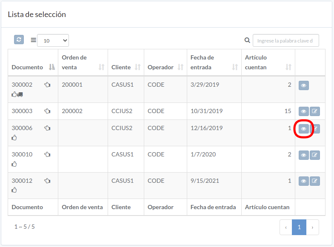Click the refresh list button
This screenshot has height=247, width=334.
click(x=19, y=40)
